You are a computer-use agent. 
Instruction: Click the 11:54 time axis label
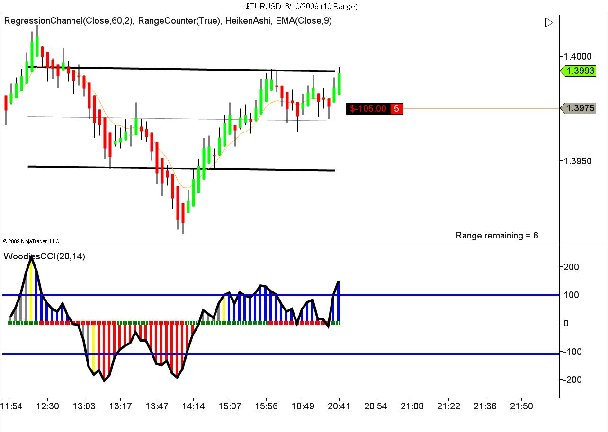pyautogui.click(x=11, y=406)
